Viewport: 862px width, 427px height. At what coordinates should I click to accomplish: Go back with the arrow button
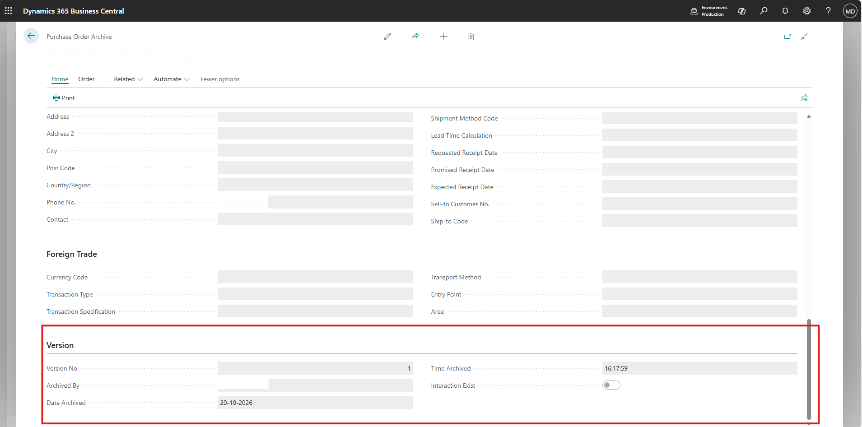tap(31, 36)
